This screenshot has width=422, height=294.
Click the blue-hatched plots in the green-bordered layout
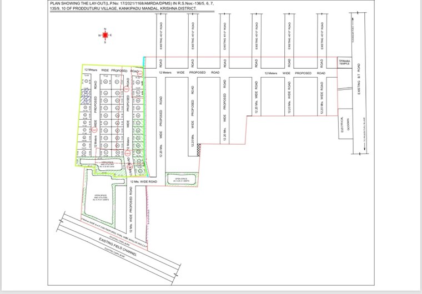pos(86,97)
